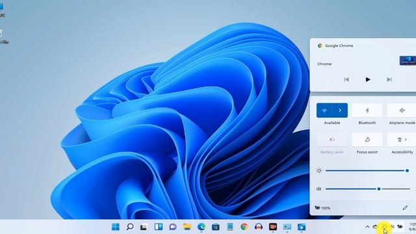This screenshot has height=234, width=416.
Task: Launch the Chat (Teams) taskbar icon
Action: click(173, 227)
